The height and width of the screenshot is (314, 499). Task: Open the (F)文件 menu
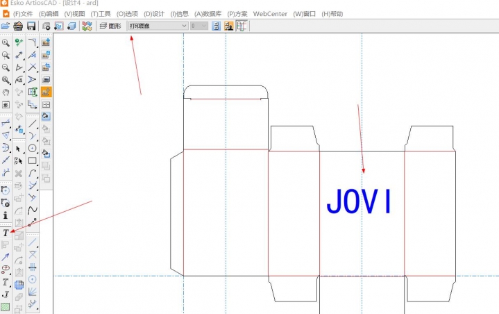pos(22,13)
